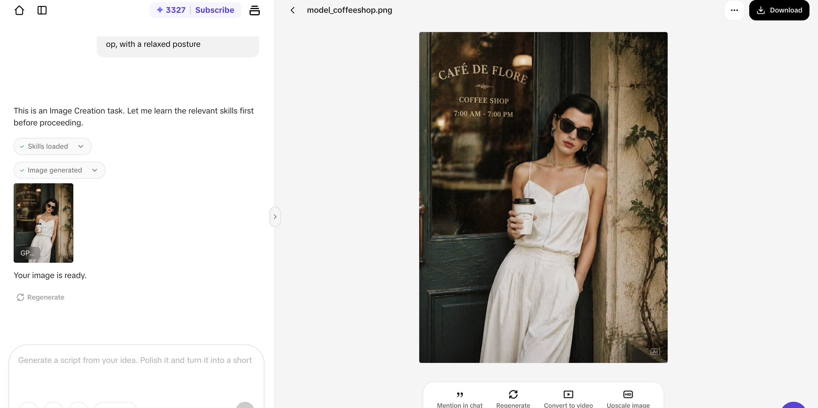This screenshot has height=408, width=818.
Task: Click the 'op, with a relaxed posture' message bubble
Action: point(178,46)
